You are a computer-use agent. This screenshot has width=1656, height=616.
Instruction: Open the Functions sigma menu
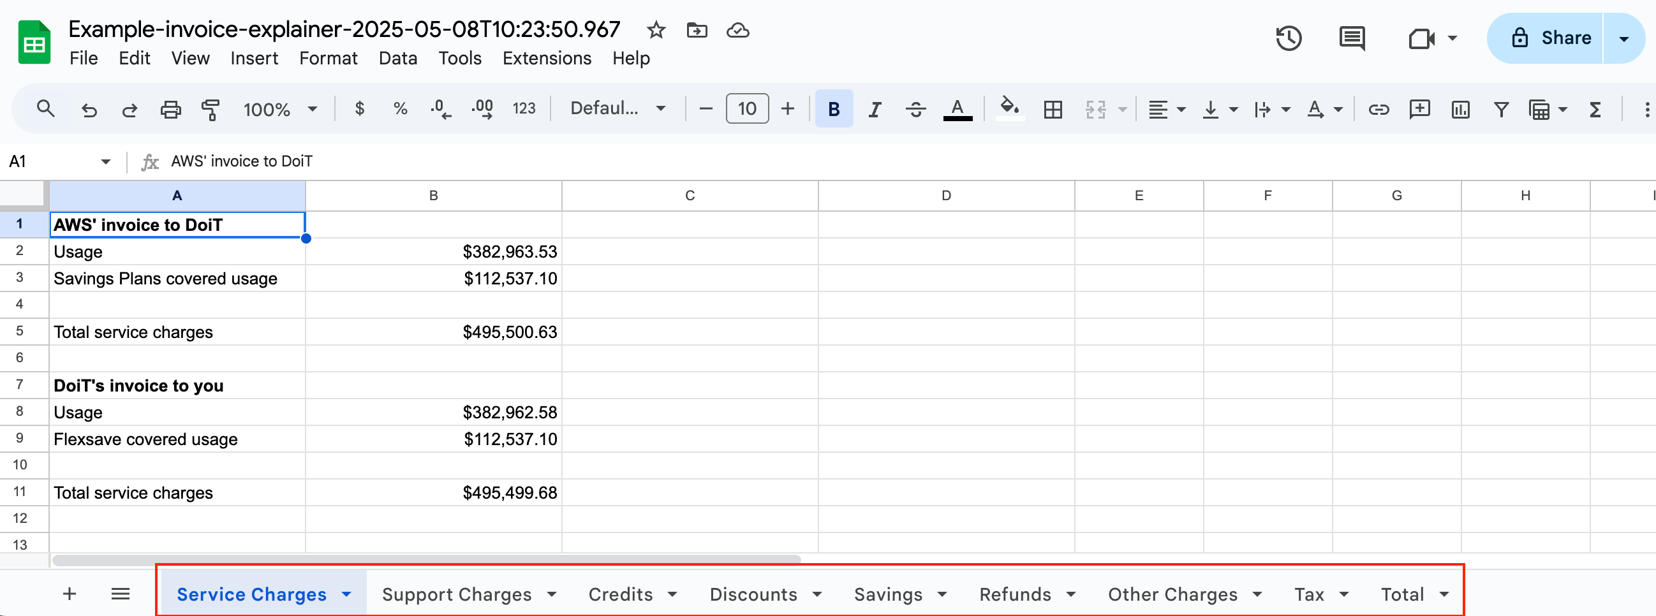[1595, 109]
